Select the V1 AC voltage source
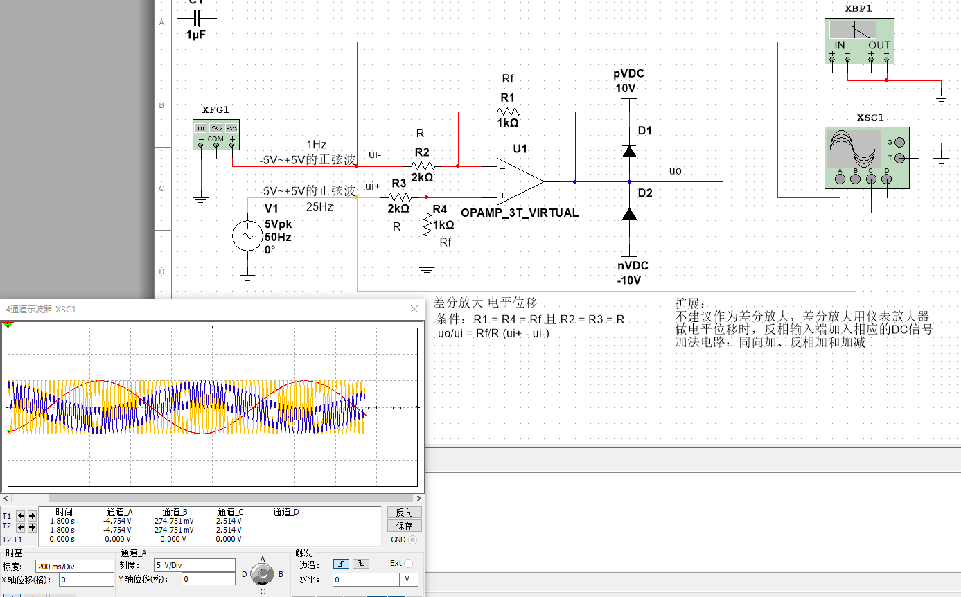961x597 pixels. [247, 236]
